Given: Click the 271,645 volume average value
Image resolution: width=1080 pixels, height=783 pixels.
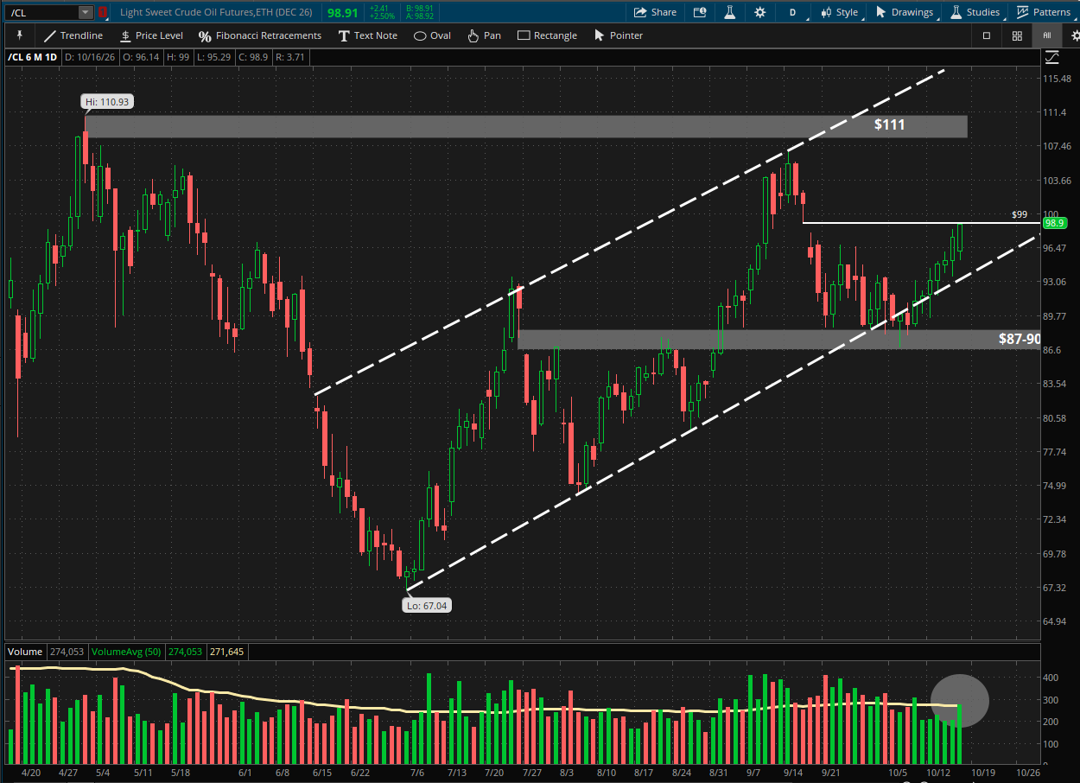Looking at the screenshot, I should 226,650.
